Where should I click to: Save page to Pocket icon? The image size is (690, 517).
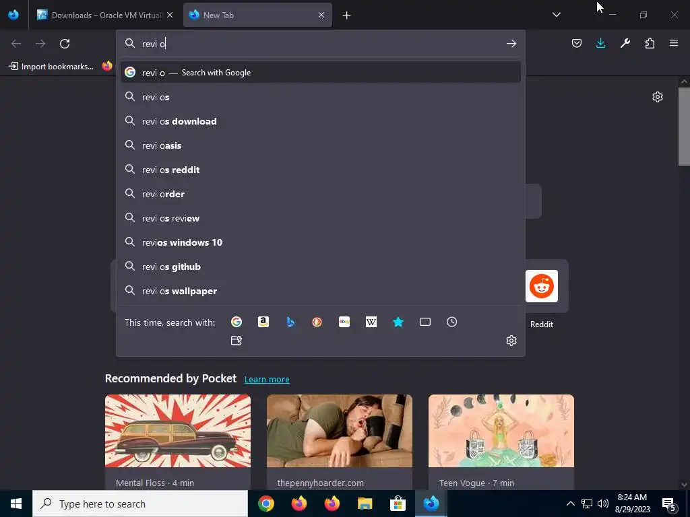[x=577, y=43]
